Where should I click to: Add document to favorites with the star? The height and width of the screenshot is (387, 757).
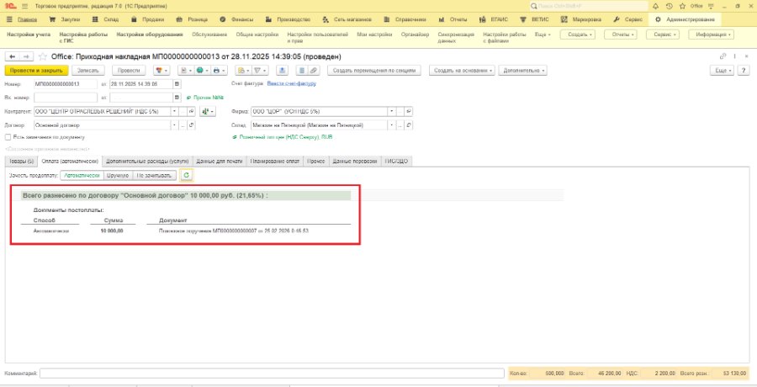point(43,56)
